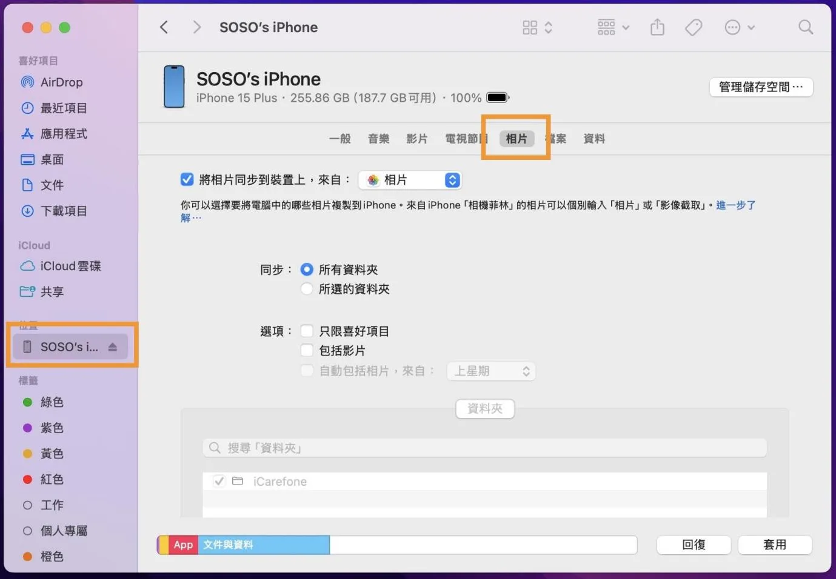Click the 套用 button
836x579 pixels.
775,545
